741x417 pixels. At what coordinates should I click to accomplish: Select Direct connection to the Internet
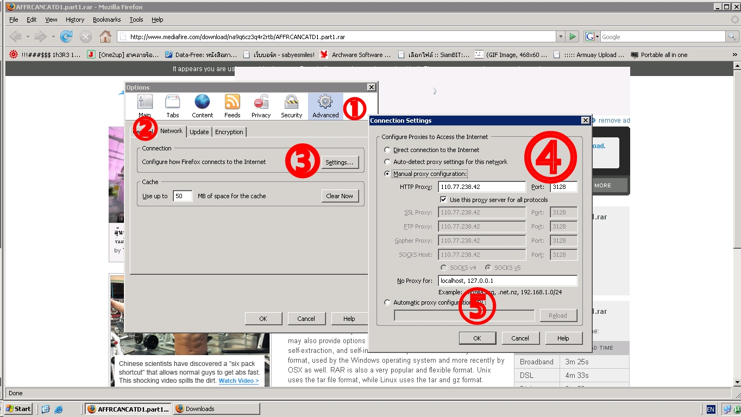point(387,150)
